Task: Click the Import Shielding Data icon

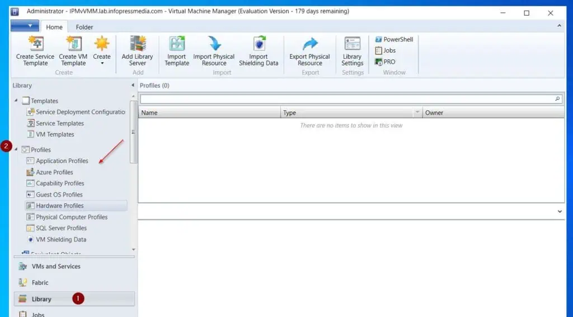Action: pyautogui.click(x=259, y=44)
